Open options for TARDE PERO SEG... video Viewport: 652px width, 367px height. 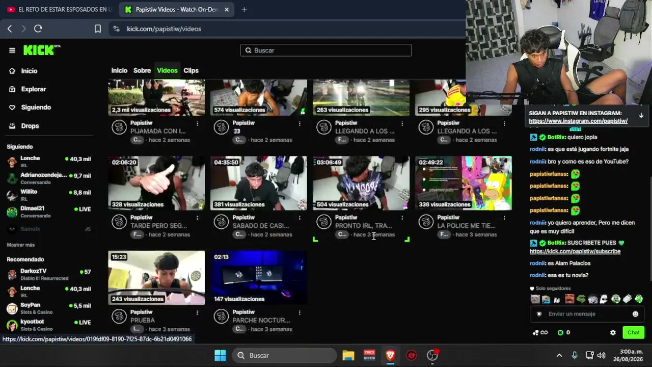(197, 218)
